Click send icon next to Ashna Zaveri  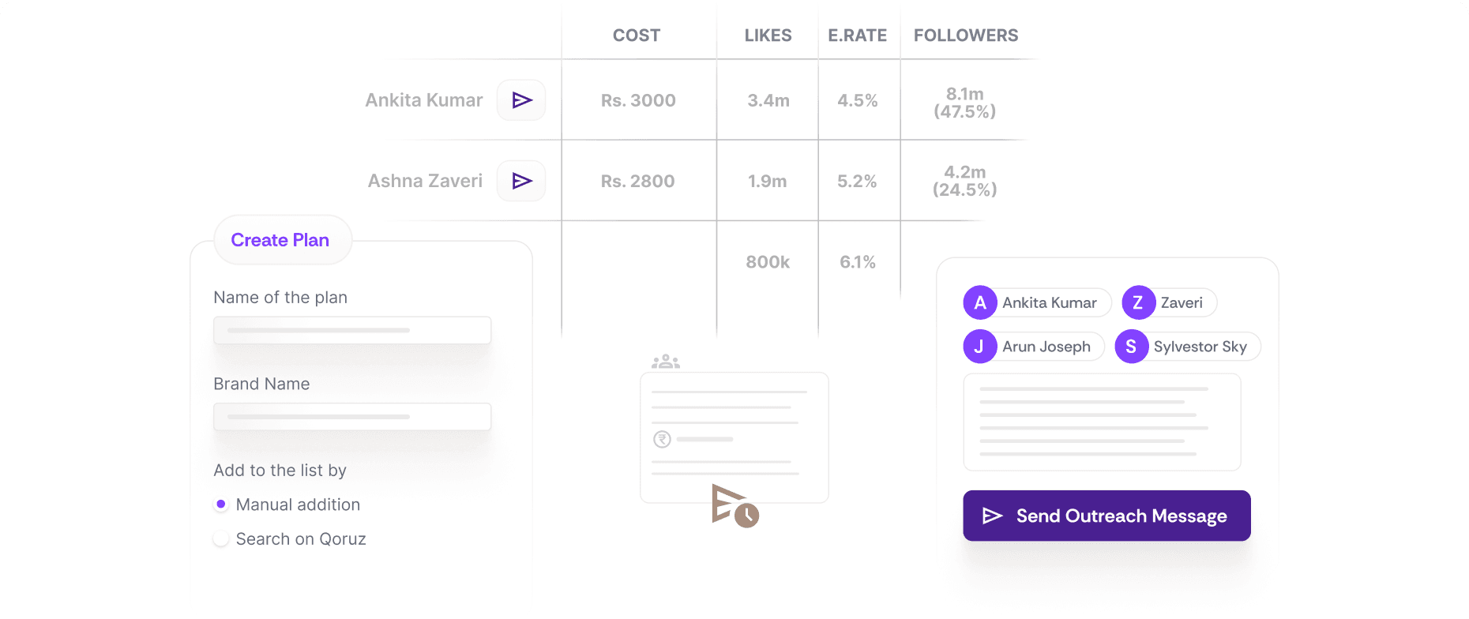[x=521, y=182]
